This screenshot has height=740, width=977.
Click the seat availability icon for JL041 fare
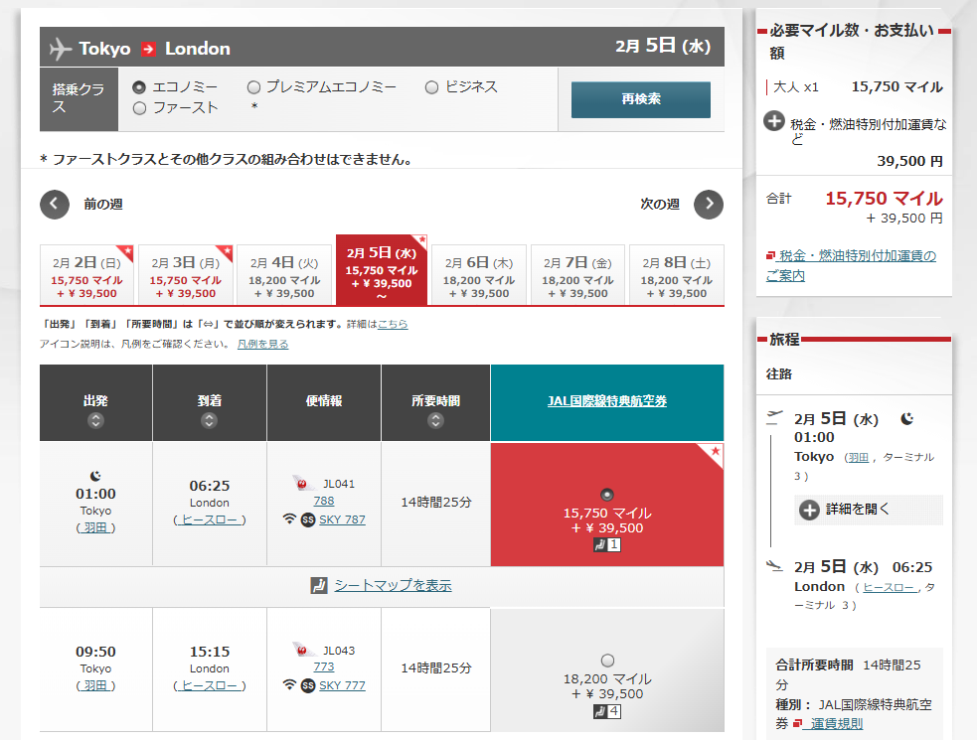(607, 545)
